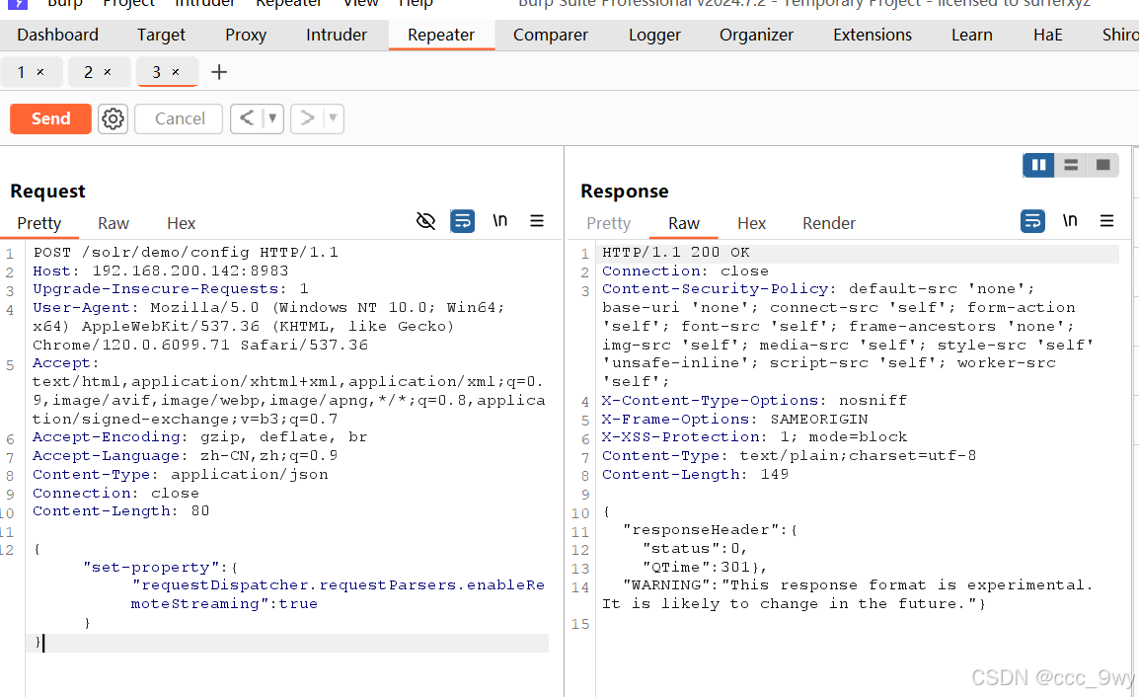Switch Request to Hex view
This screenshot has height=697, width=1139.
coord(181,223)
